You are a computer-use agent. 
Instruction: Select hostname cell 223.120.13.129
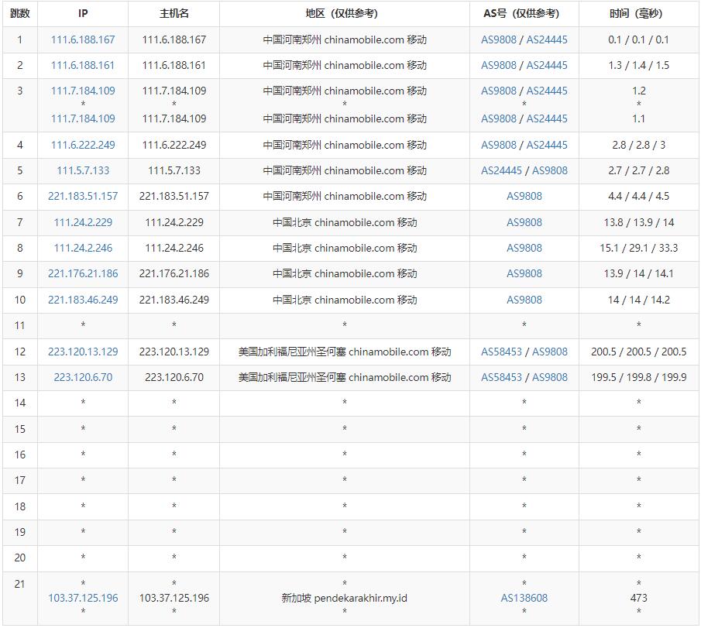174,352
